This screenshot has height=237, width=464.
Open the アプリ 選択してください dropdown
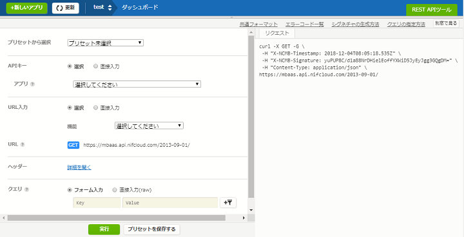click(137, 84)
